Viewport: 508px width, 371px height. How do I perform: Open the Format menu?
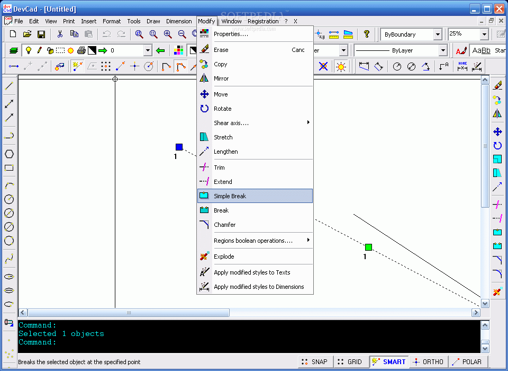(112, 21)
